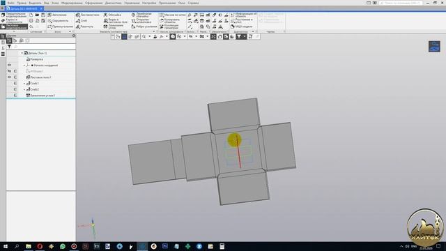446x251 pixels.
Task: Choose the Разогнуть unbend command
Action: point(84,26)
